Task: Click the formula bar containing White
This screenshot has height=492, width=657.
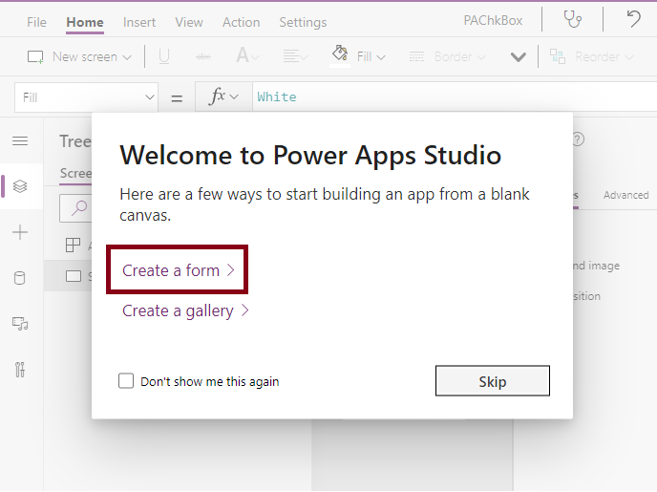Action: 455,96
